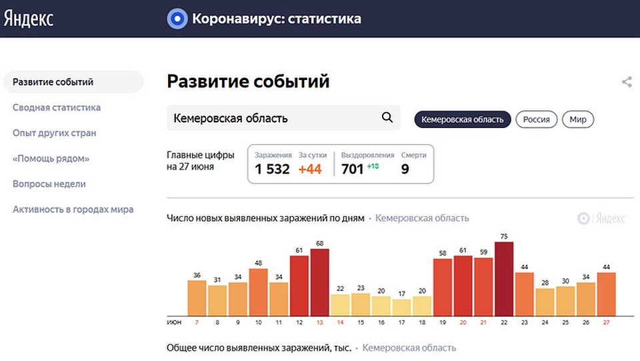Click the deaths count 9

(405, 169)
